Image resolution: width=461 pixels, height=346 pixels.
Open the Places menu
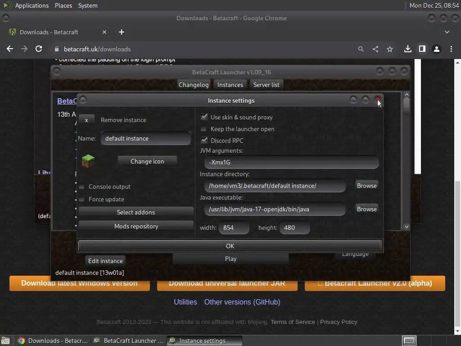click(x=63, y=5)
